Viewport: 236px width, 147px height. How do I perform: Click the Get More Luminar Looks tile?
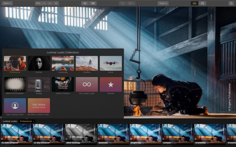click(x=39, y=106)
